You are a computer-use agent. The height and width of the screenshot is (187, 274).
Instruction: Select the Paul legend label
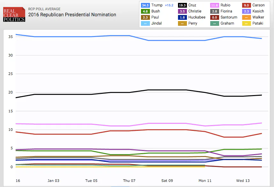click(155, 17)
